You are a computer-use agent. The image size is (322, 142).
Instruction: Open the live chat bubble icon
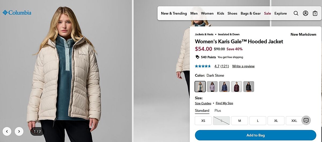[x=306, y=120]
